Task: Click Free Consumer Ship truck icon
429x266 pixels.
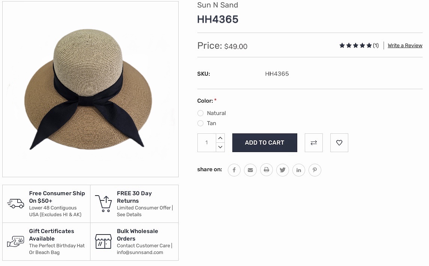Action: click(16, 203)
